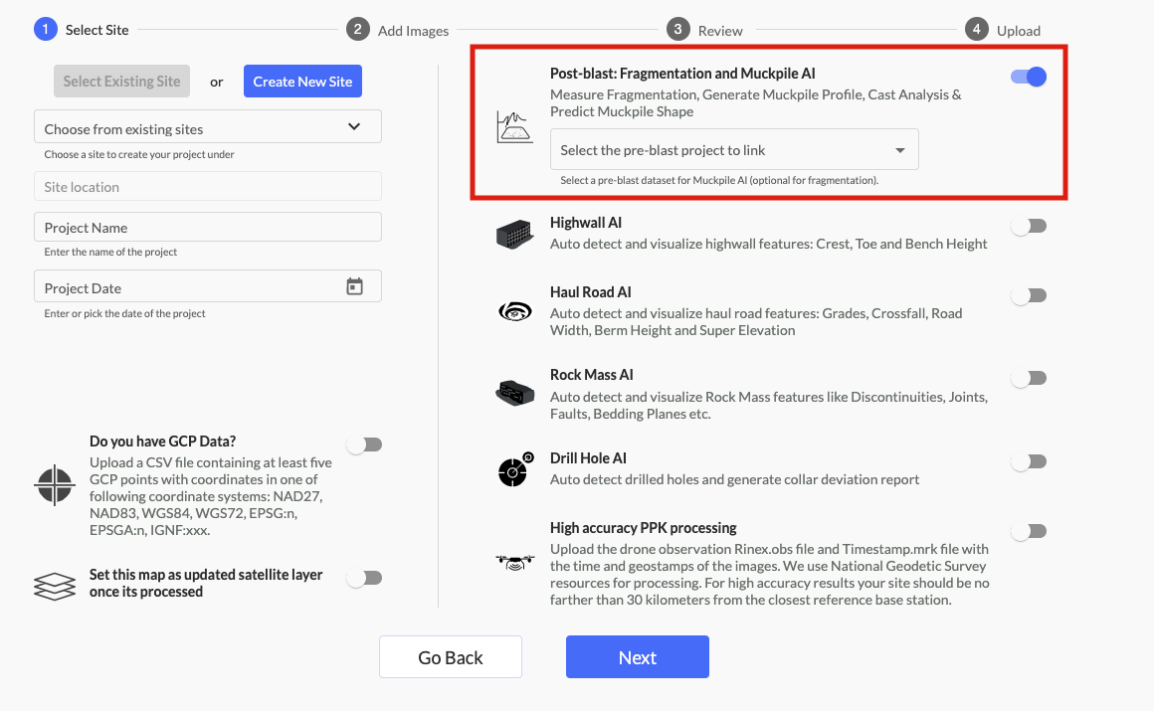The height and width of the screenshot is (711, 1154).
Task: Click the Rock Mass AI icon
Action: (x=514, y=392)
